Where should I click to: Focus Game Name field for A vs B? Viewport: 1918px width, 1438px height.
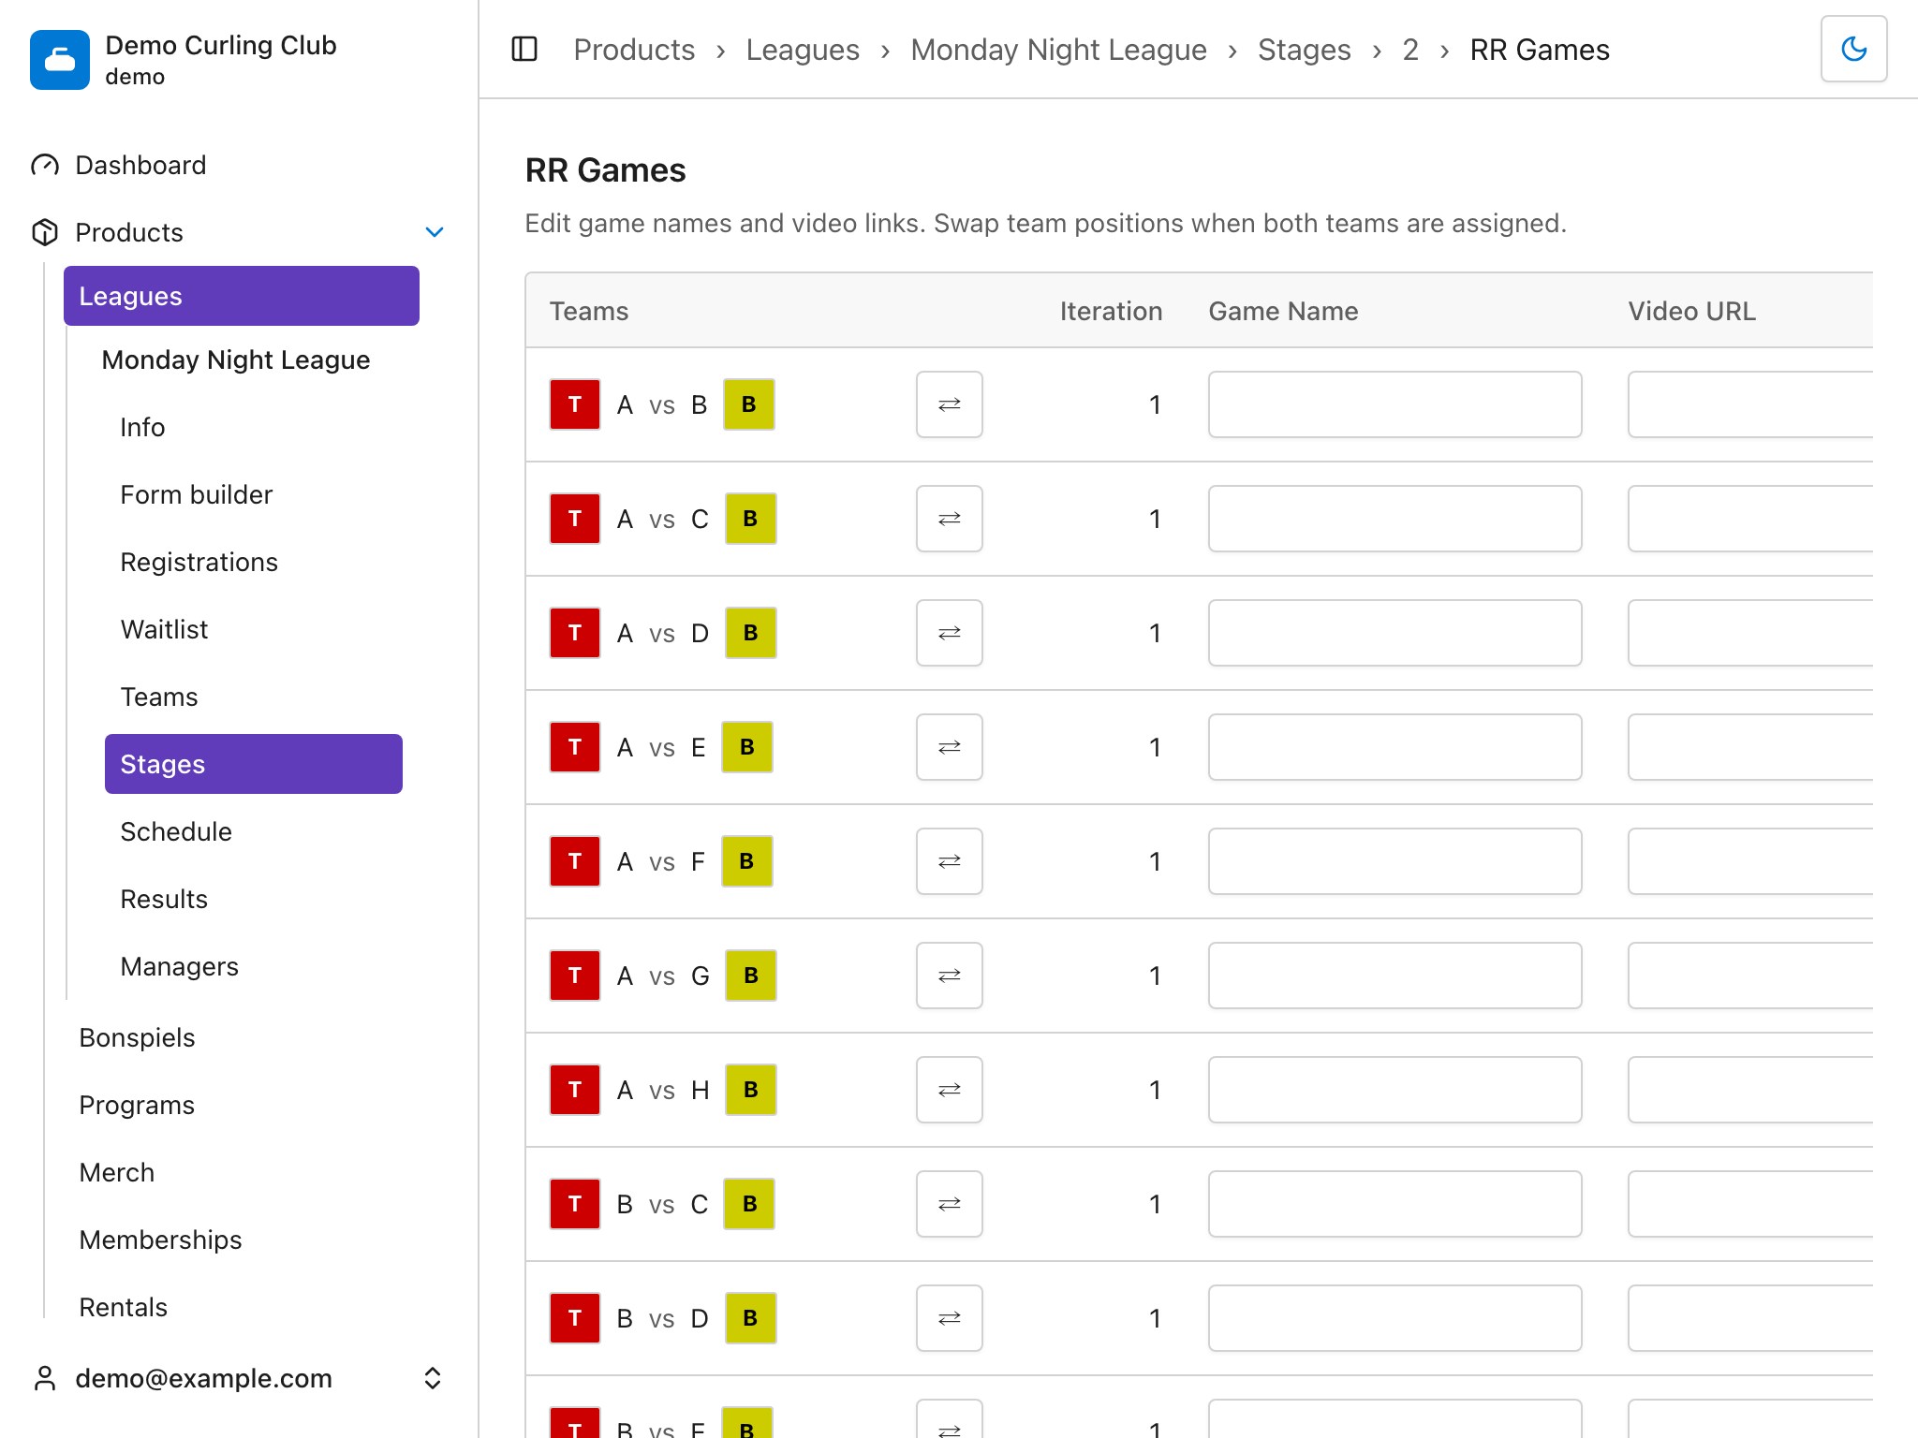1394,404
